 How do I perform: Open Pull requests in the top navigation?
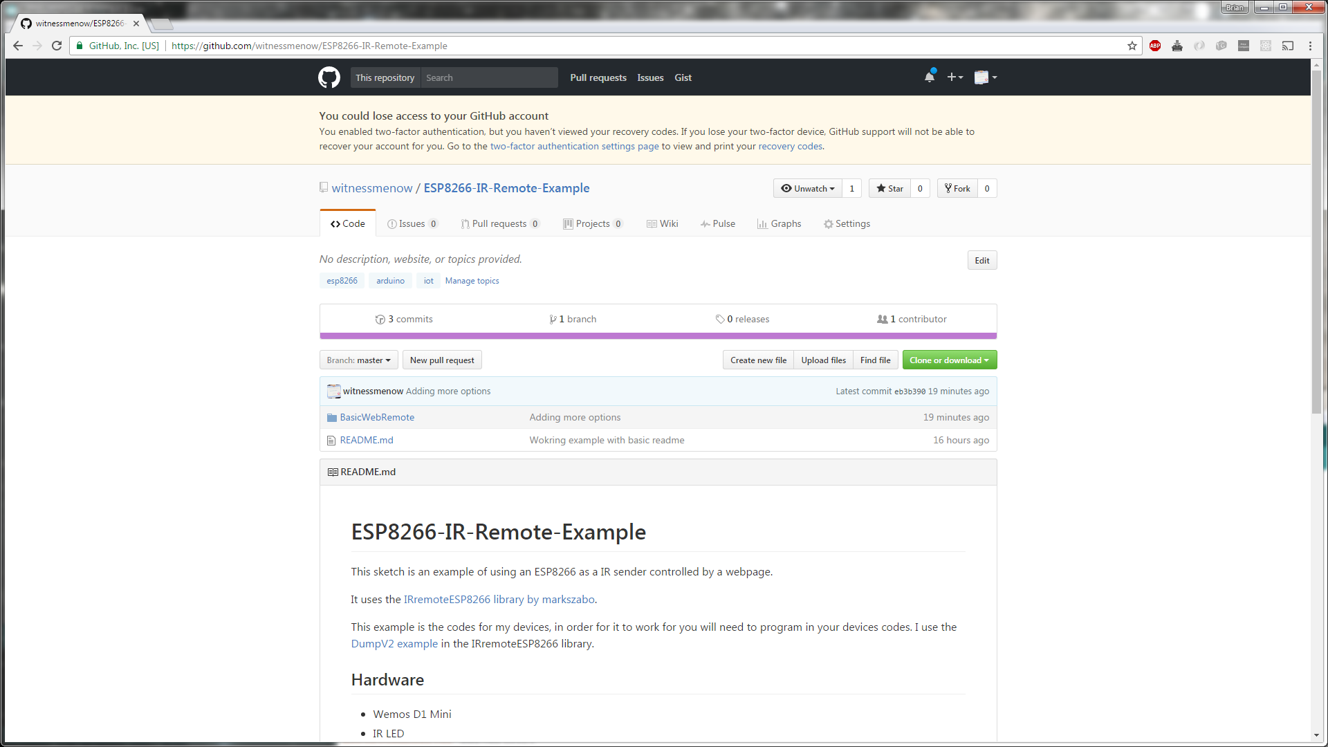pos(598,77)
